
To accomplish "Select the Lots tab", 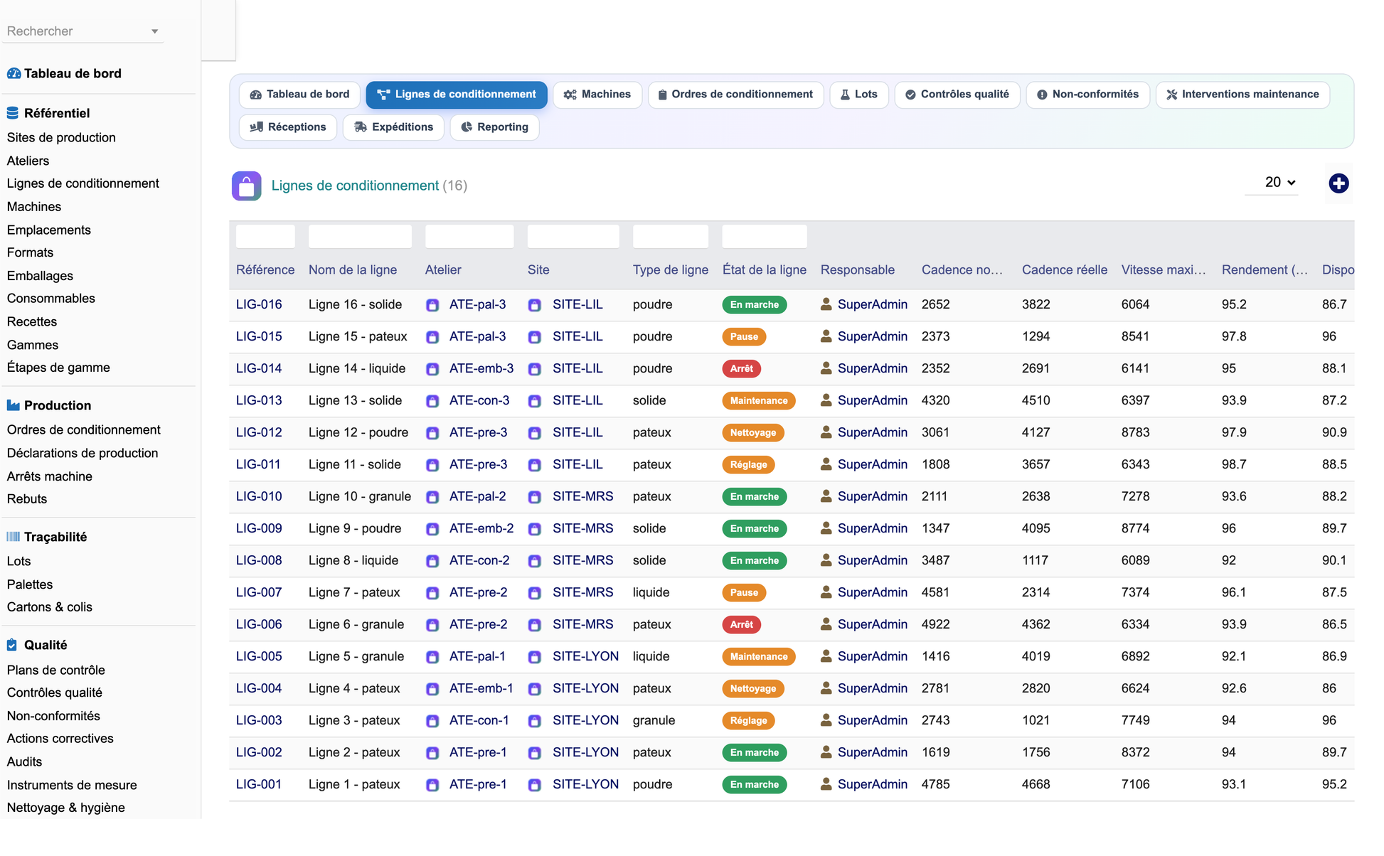I will pos(859,95).
